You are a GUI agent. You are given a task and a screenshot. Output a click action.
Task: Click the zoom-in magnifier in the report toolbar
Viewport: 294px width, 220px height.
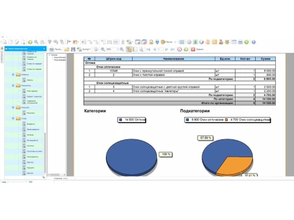coord(103,49)
